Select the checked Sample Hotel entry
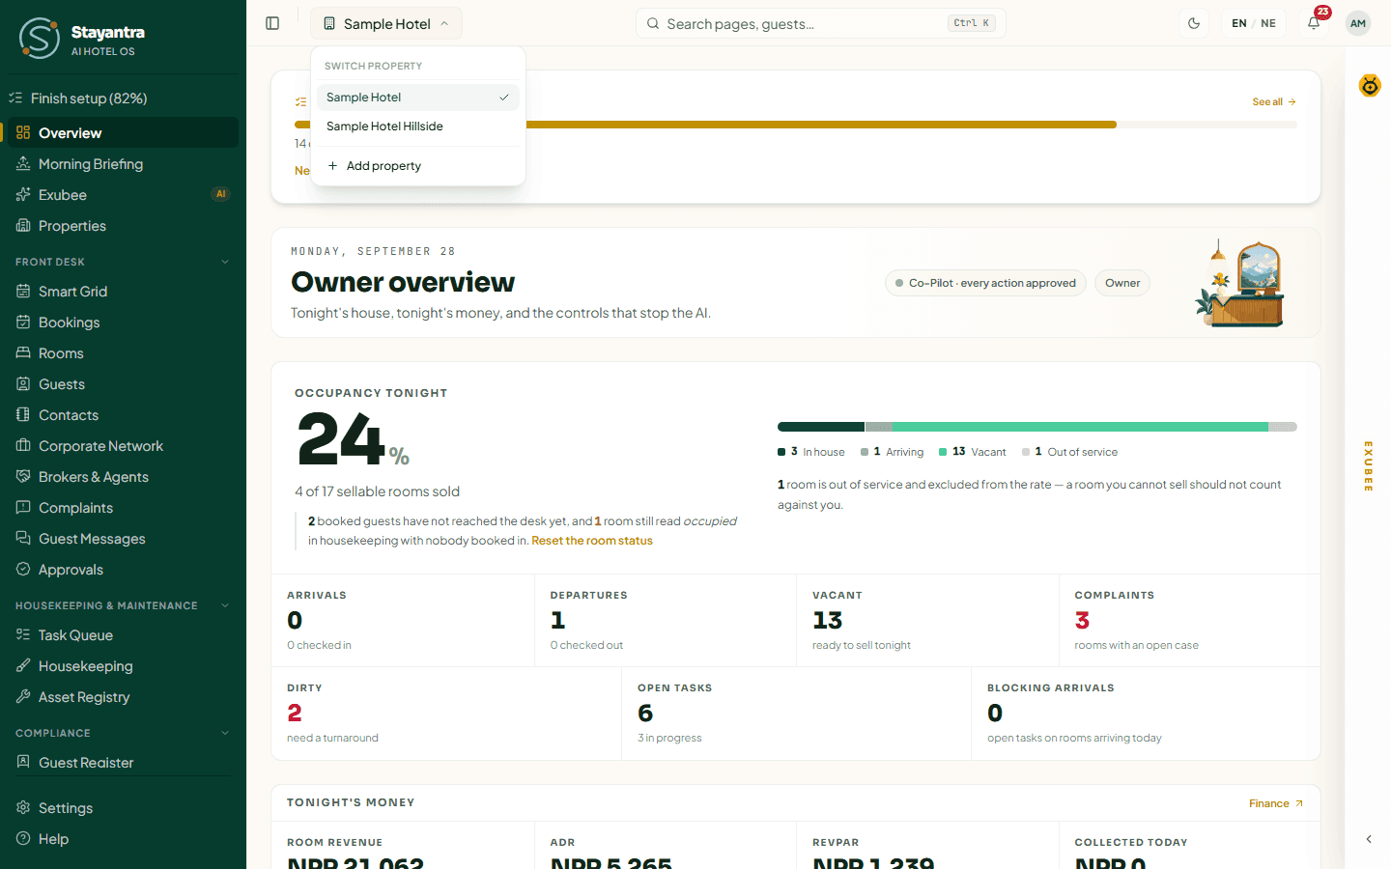The height and width of the screenshot is (869, 1391). 418,98
